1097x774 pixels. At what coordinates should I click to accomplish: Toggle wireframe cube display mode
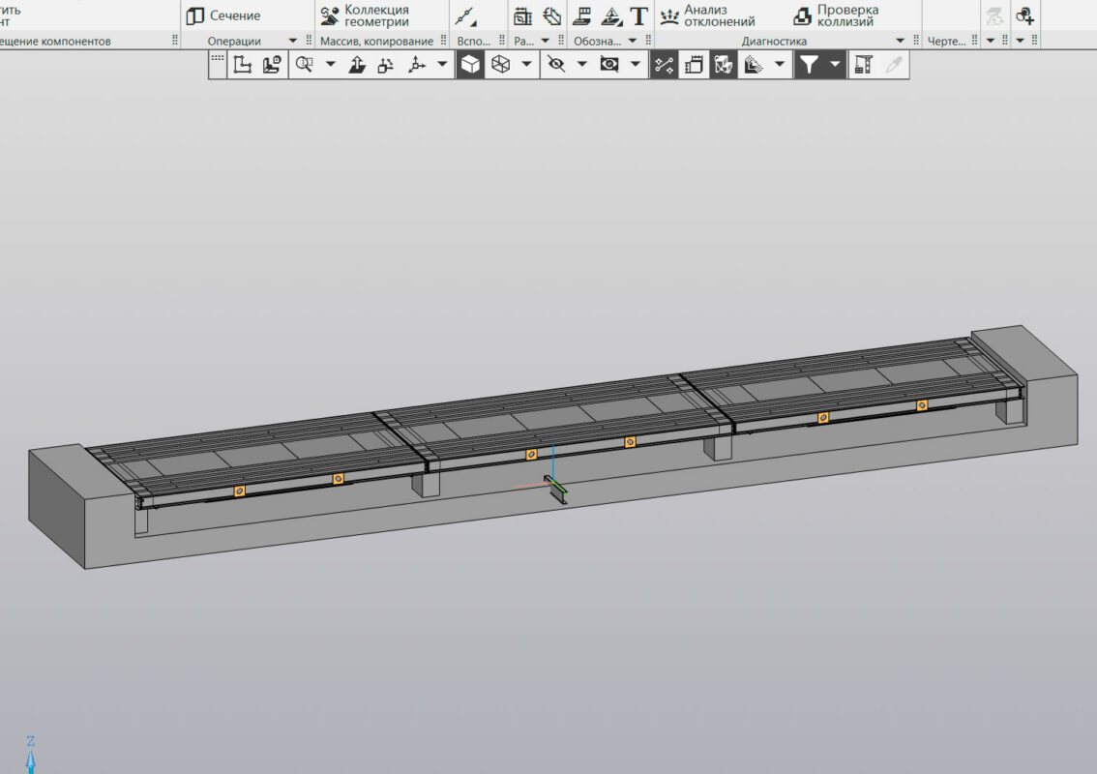click(500, 65)
